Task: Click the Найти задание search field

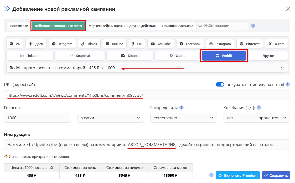Action: [x=225, y=26]
